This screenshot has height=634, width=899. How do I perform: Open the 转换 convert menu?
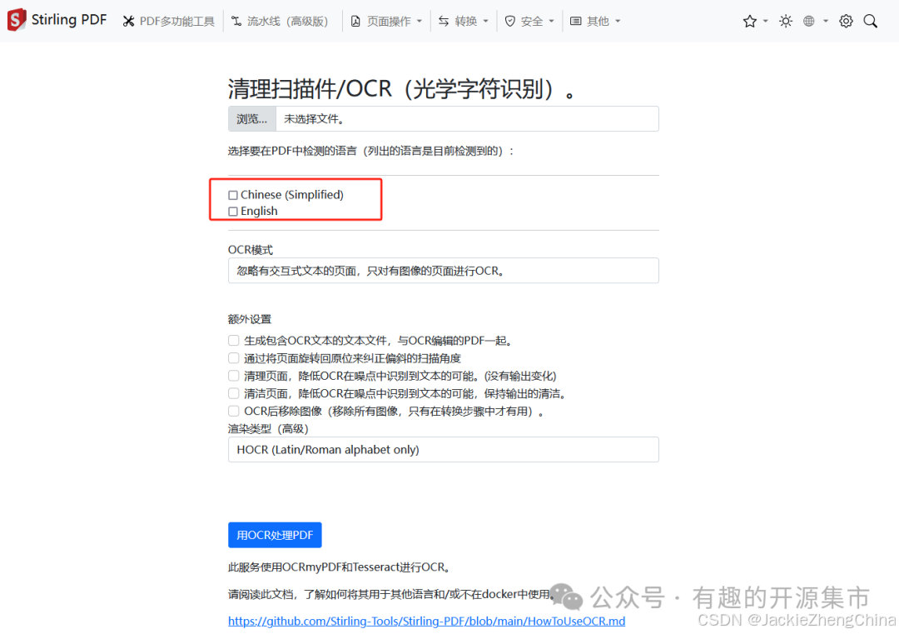[464, 21]
